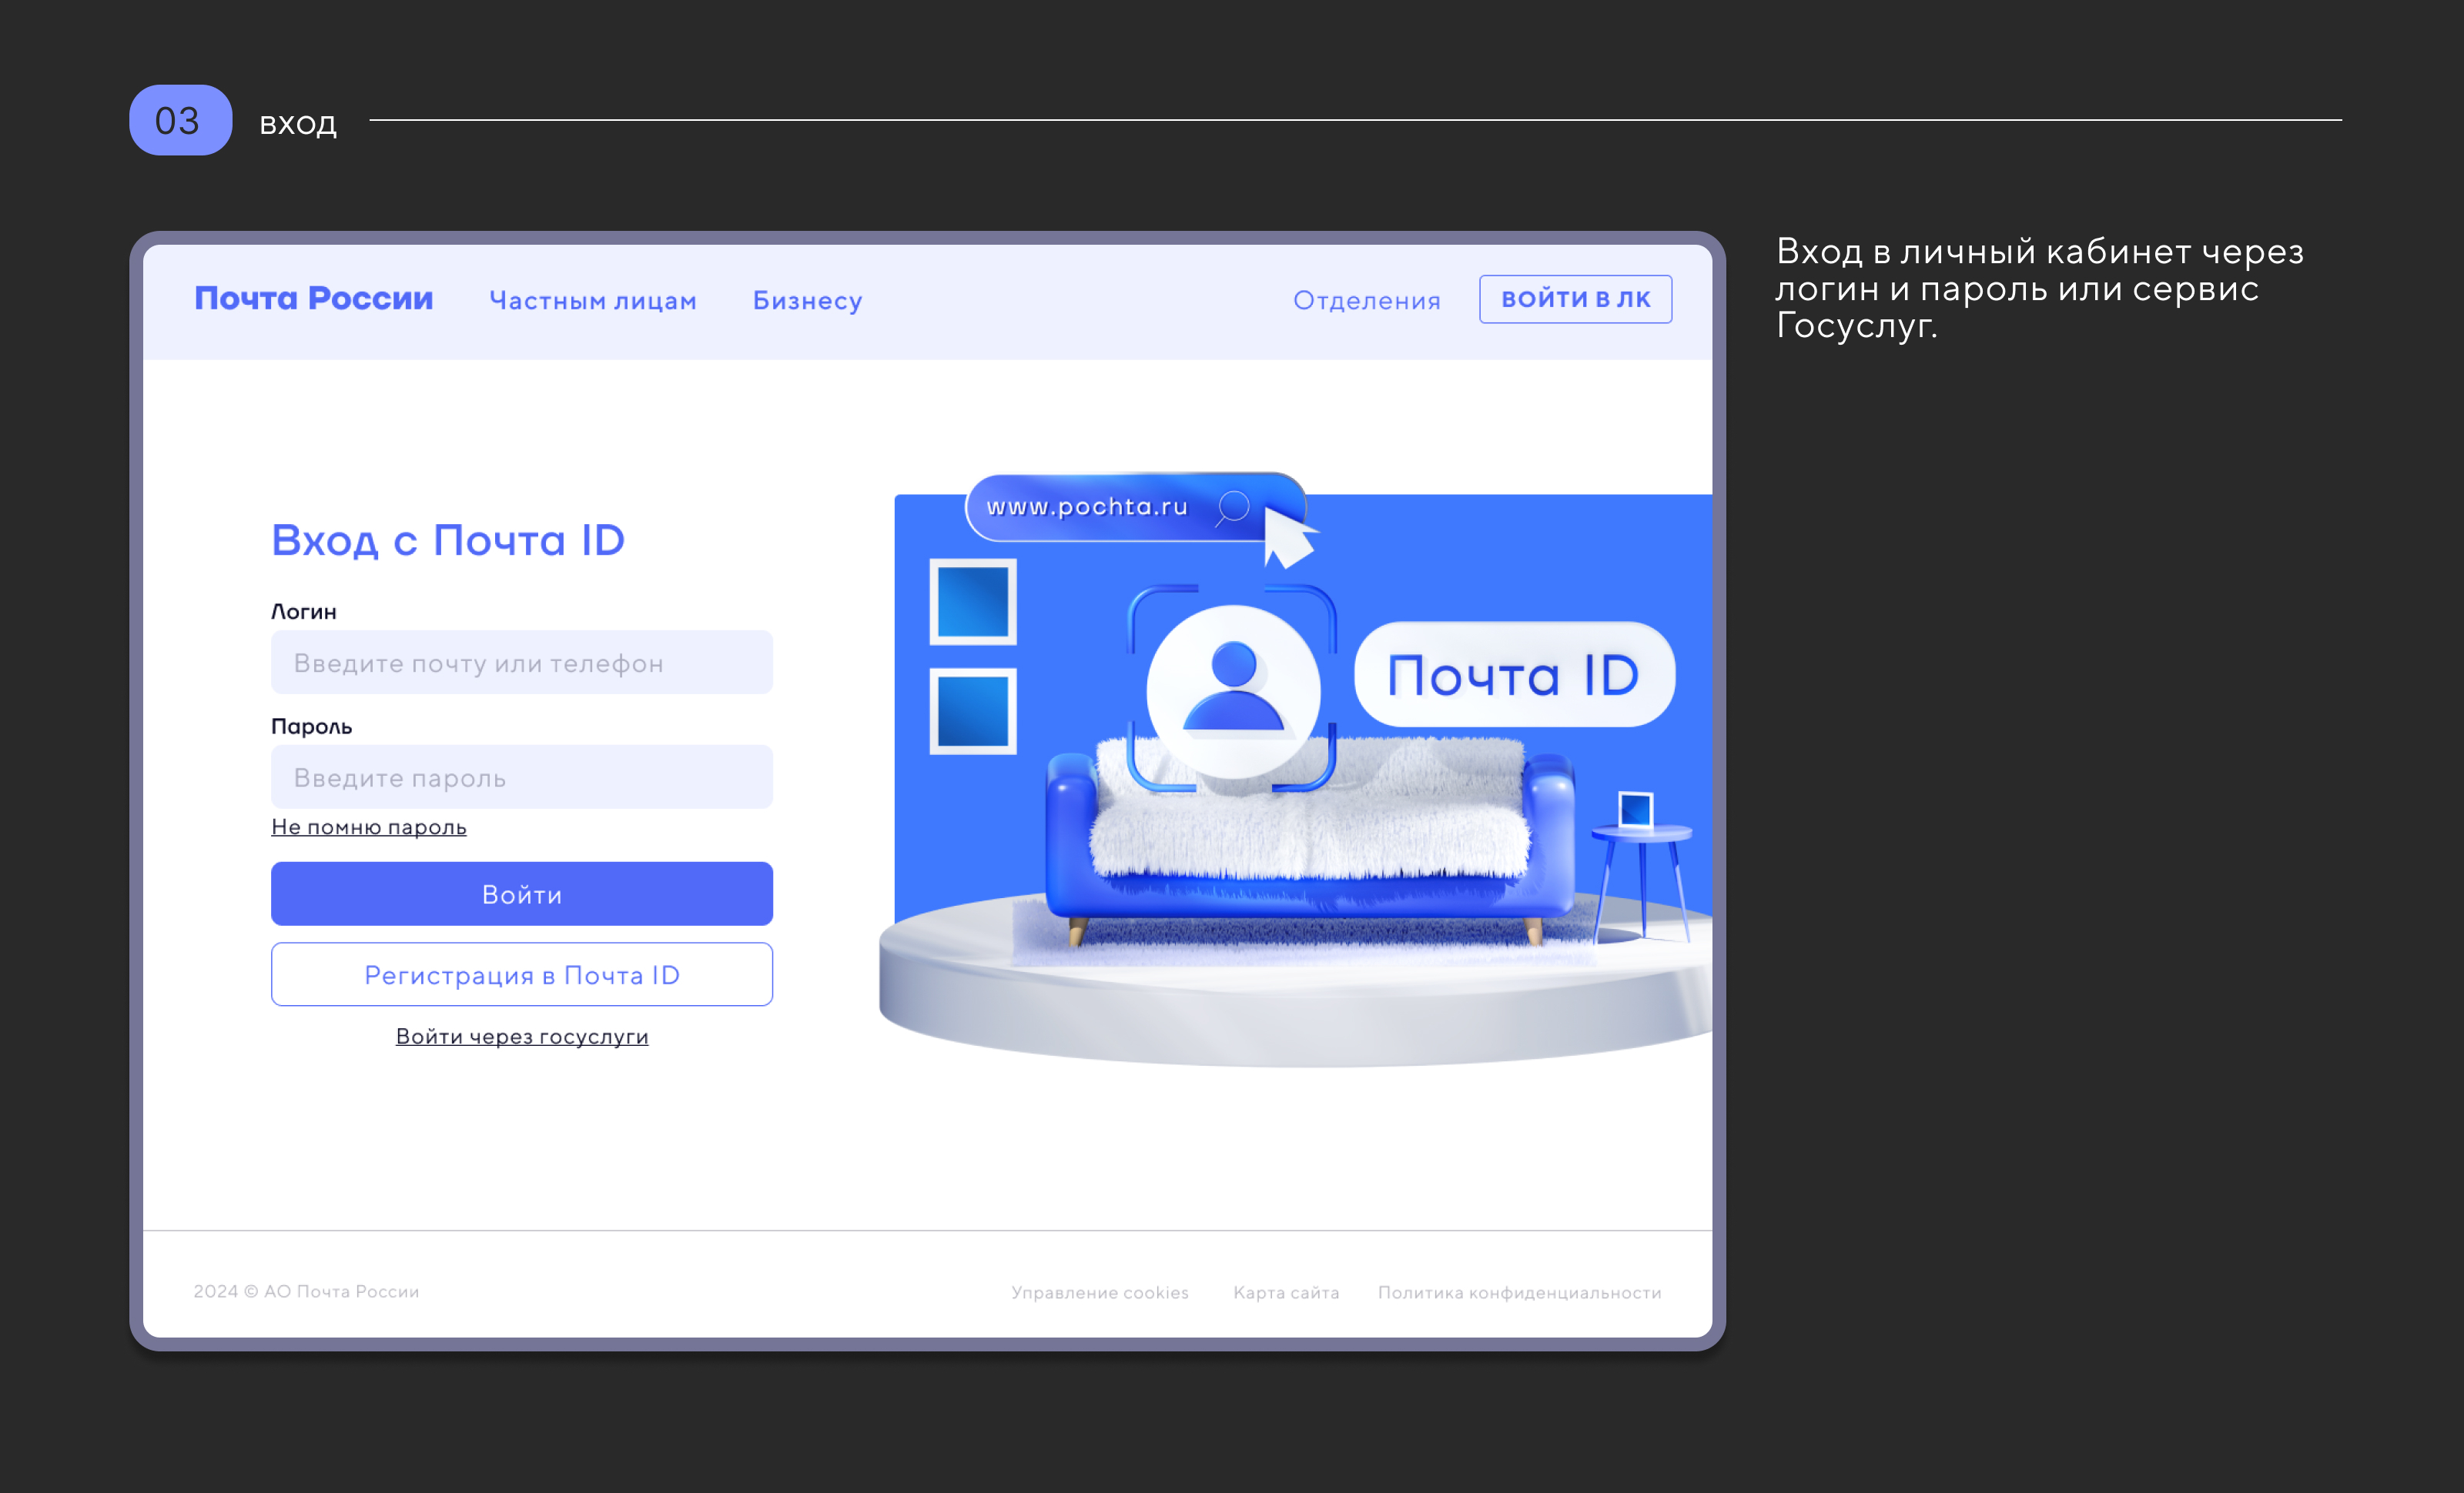Click the search magnifier icon in illustration

(x=1233, y=506)
